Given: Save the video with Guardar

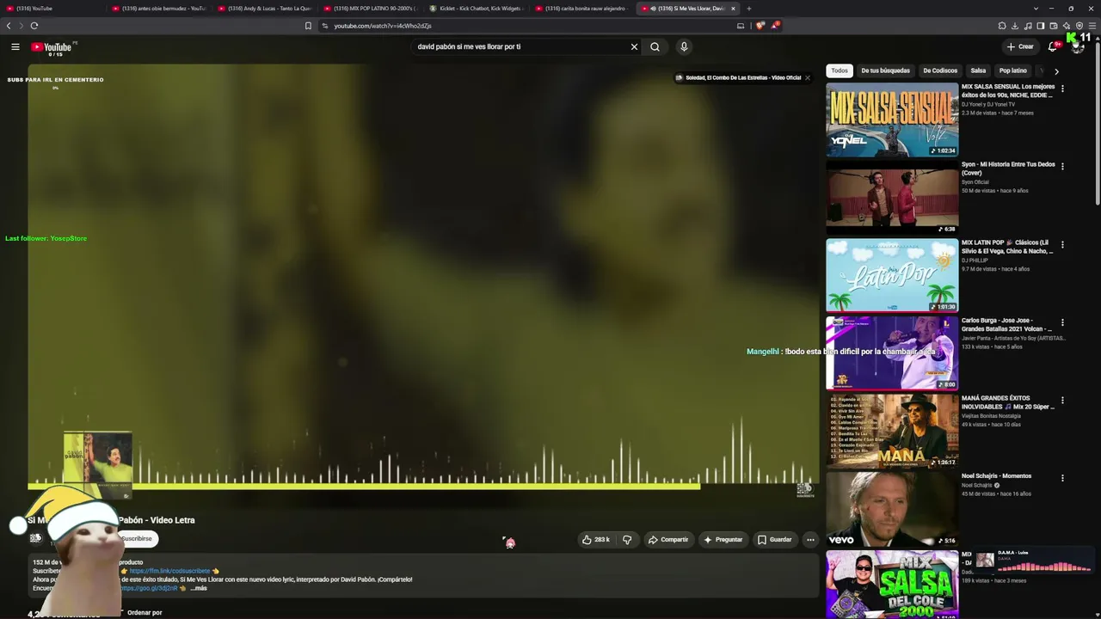Looking at the screenshot, I should pos(774,540).
